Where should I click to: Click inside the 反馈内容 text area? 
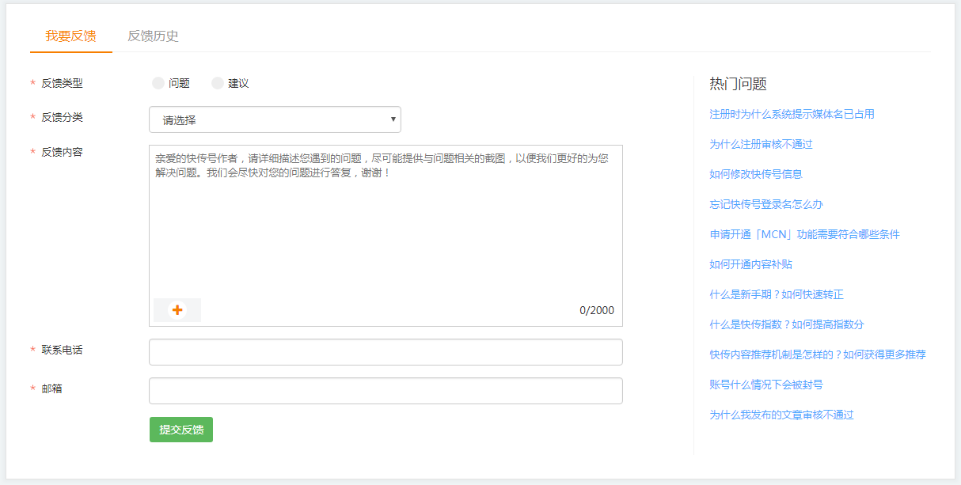click(386, 229)
